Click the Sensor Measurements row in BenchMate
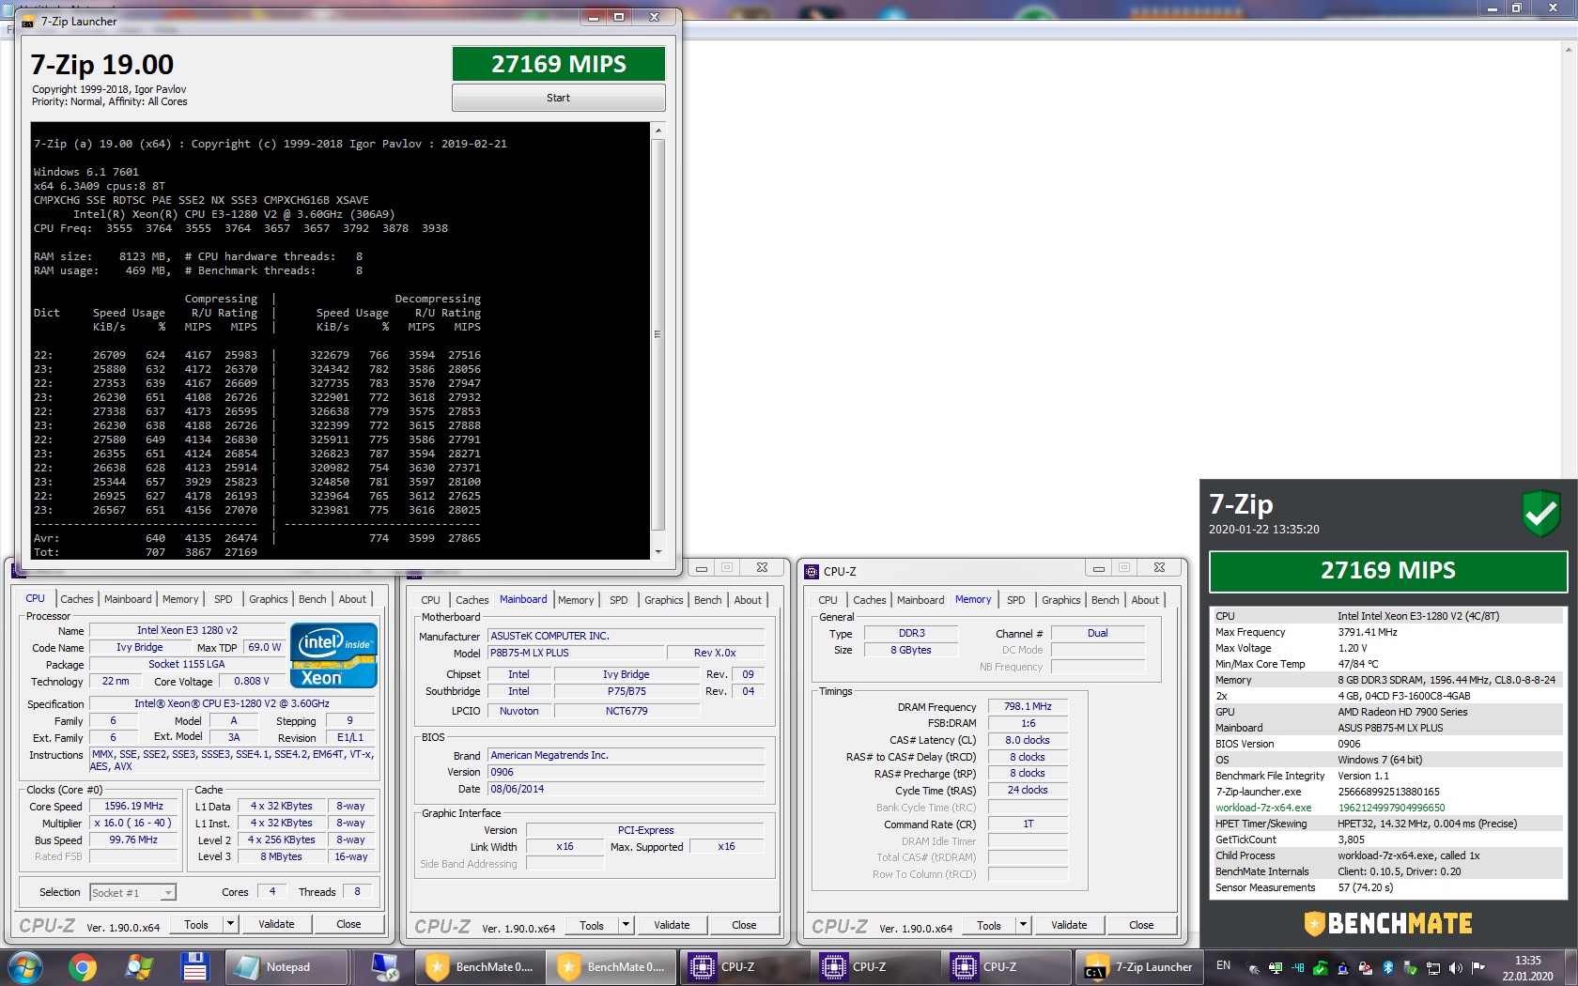The width and height of the screenshot is (1578, 986). (x=1387, y=887)
